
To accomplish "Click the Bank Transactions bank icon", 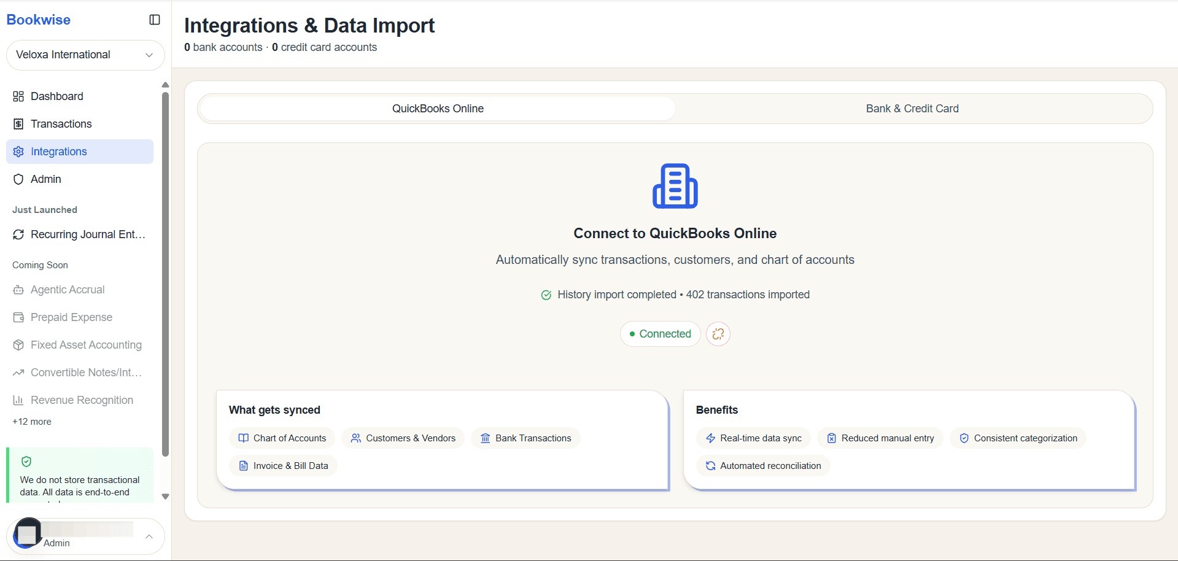I will (486, 438).
